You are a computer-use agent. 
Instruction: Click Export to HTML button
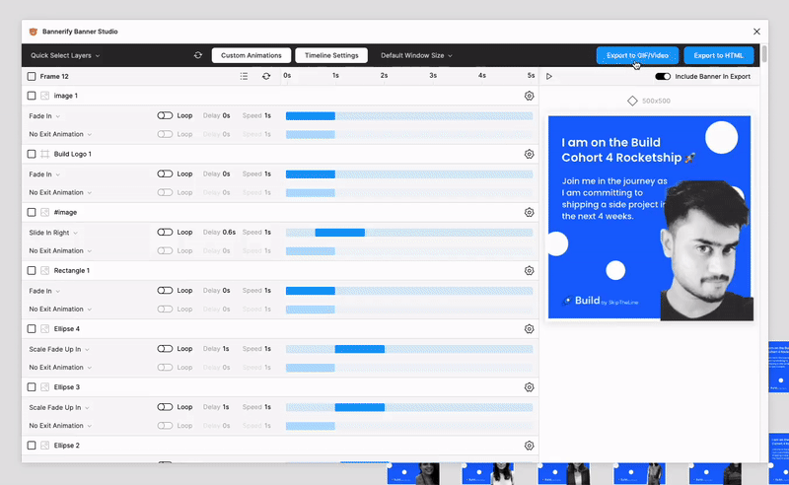[719, 56]
